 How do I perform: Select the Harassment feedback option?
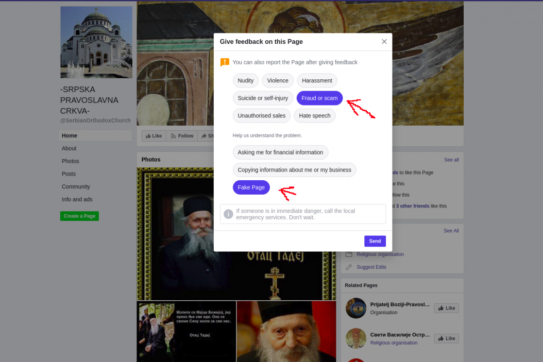pyautogui.click(x=317, y=81)
